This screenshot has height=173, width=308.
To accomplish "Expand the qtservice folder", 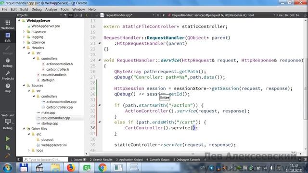I will click(24, 42).
